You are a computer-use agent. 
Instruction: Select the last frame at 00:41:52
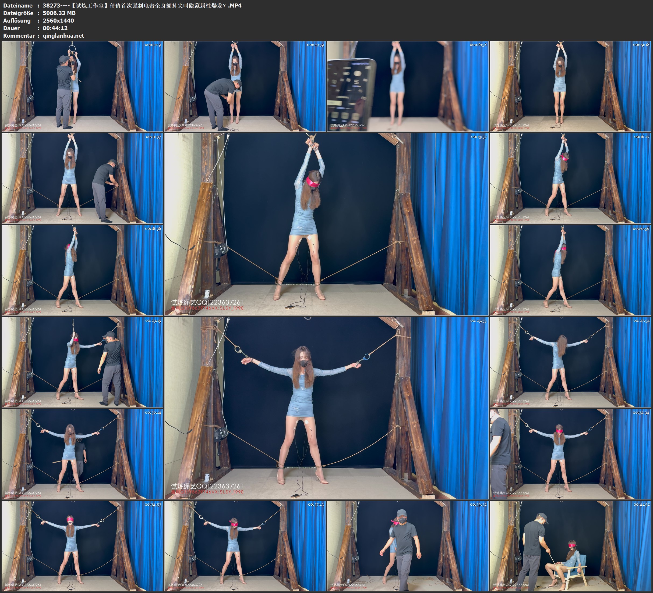coord(571,546)
